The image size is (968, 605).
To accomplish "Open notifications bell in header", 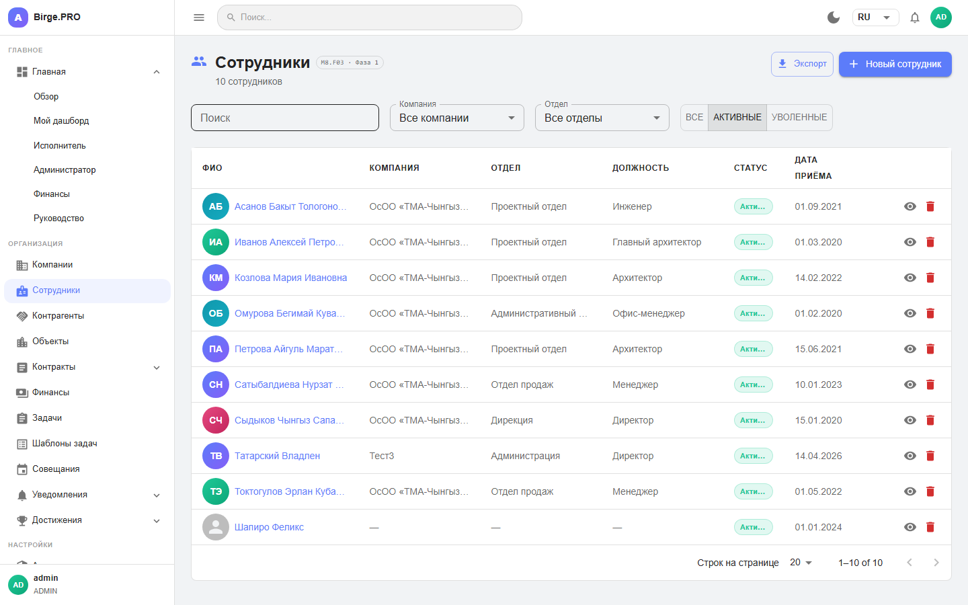I will pyautogui.click(x=914, y=17).
